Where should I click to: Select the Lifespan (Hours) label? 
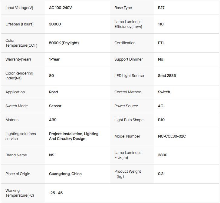[19, 24]
